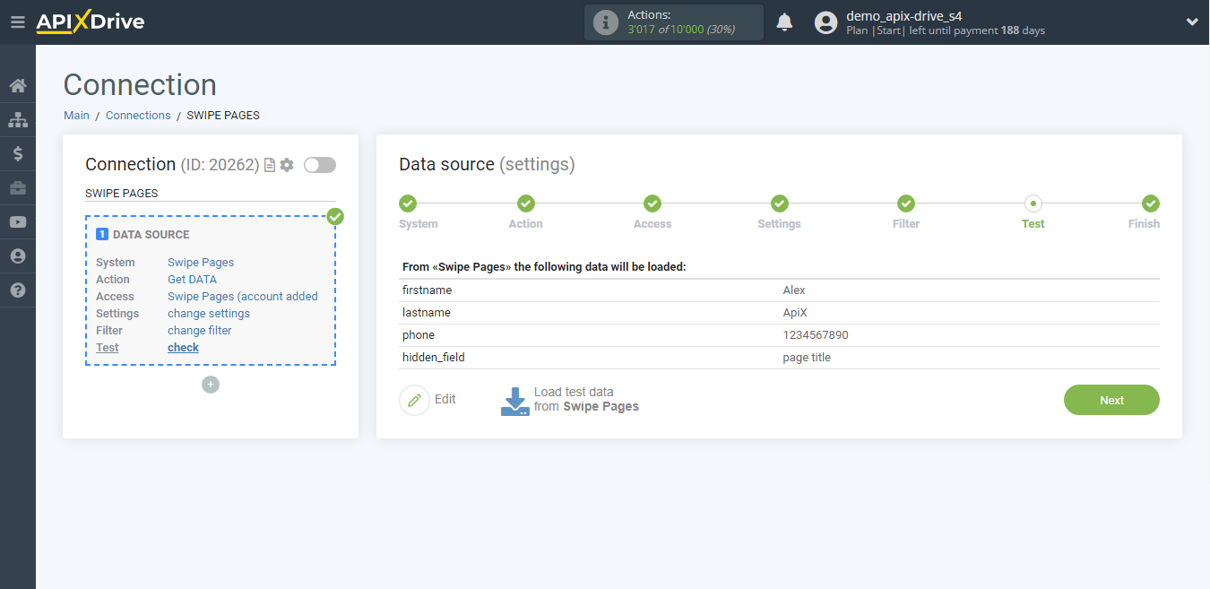Add a new block with plus icon
Image resolution: width=1210 pixels, height=589 pixels.
[211, 385]
